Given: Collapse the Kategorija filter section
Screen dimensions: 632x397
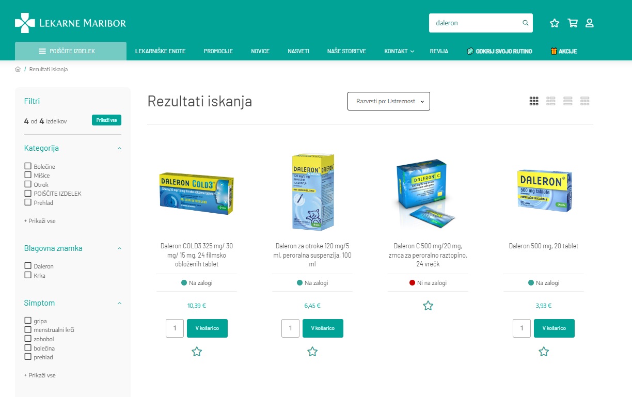Looking at the screenshot, I should 119,148.
